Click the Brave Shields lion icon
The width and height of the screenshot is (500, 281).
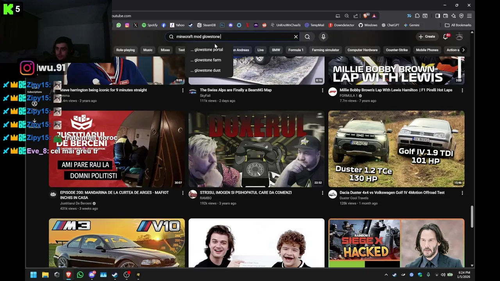[366, 16]
